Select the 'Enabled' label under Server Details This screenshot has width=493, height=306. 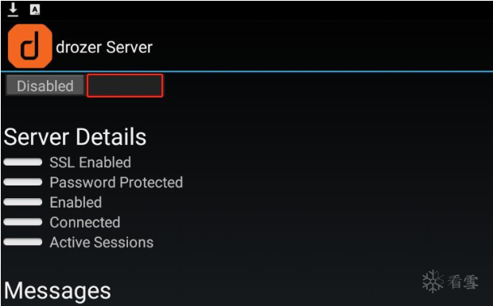click(76, 202)
